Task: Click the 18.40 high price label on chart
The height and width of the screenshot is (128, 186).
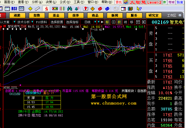Action: pos(98,30)
